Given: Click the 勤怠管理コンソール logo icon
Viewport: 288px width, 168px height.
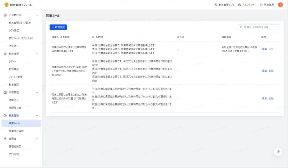Looking at the screenshot, I should (6, 5).
